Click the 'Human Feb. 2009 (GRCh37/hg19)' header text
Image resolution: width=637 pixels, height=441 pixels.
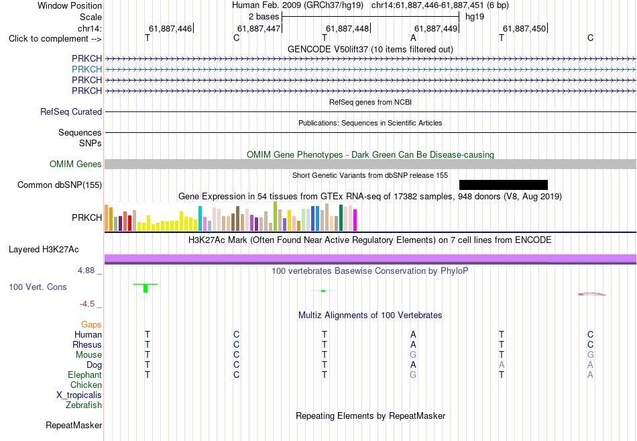pyautogui.click(x=298, y=5)
